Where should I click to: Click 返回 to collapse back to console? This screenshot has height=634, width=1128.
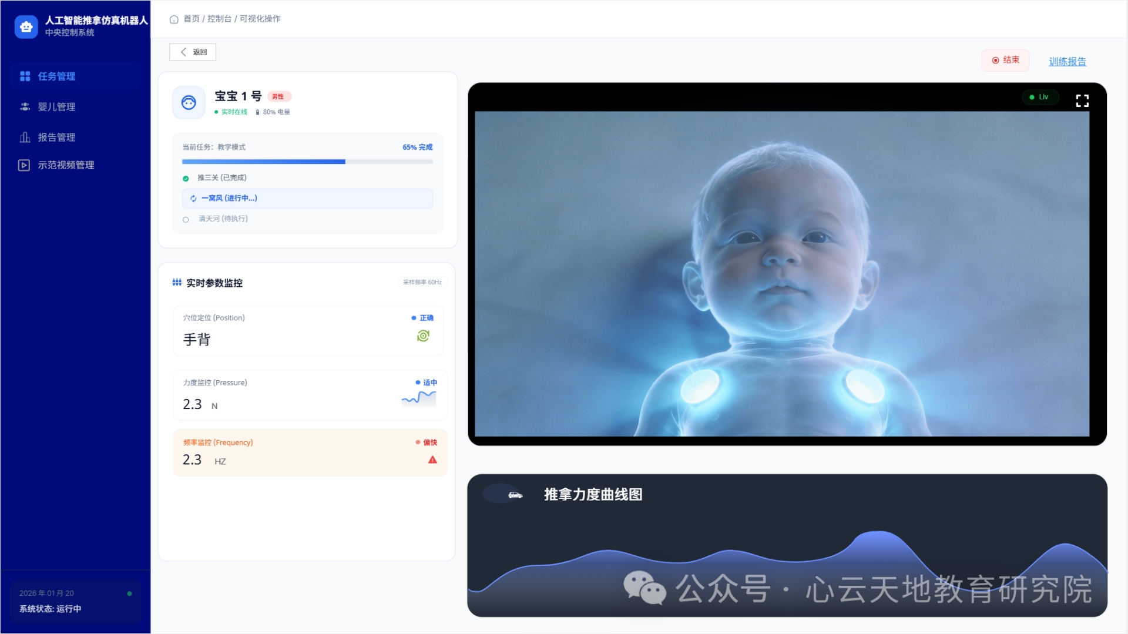(x=192, y=52)
